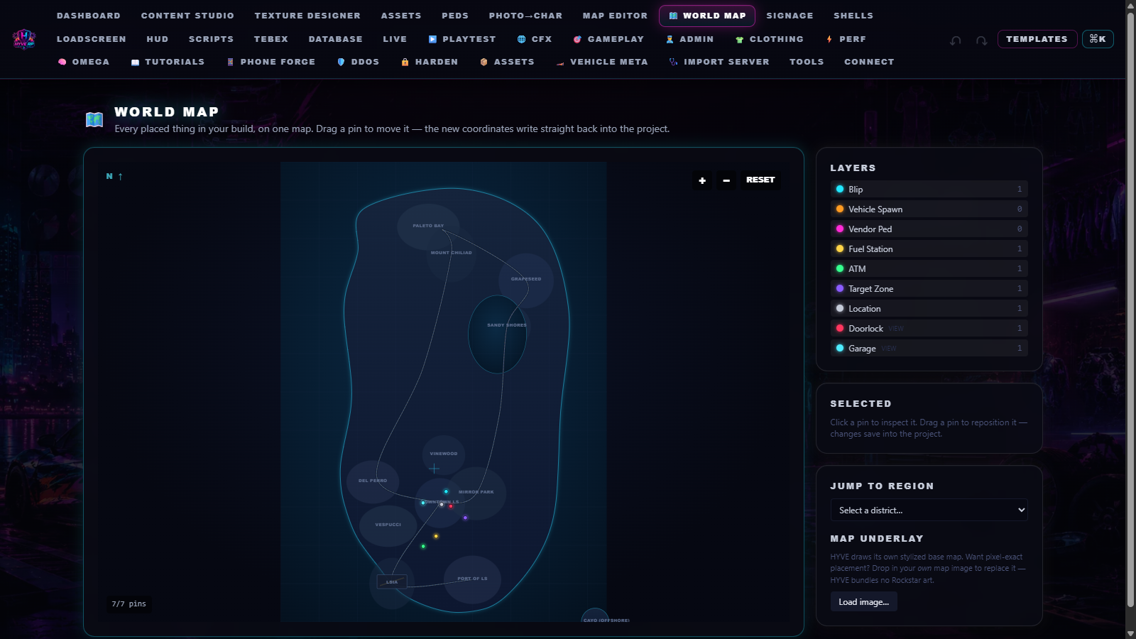
Task: Open the CFX tab
Action: coord(535,39)
